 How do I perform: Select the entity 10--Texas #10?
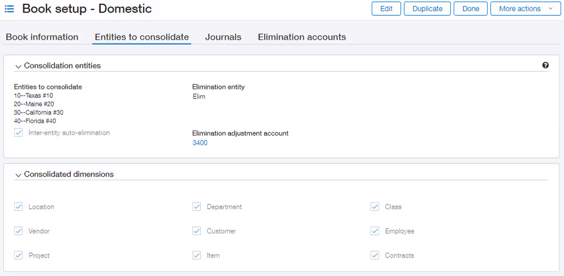(33, 96)
